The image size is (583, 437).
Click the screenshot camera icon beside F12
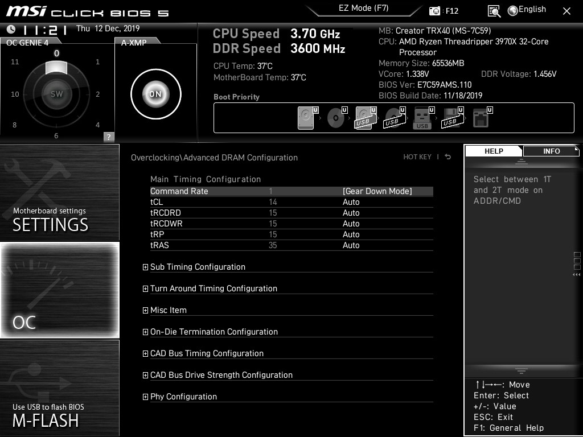pos(434,11)
